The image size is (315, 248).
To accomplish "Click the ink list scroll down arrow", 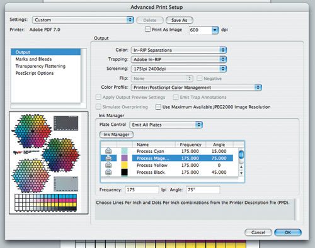I will (x=241, y=173).
